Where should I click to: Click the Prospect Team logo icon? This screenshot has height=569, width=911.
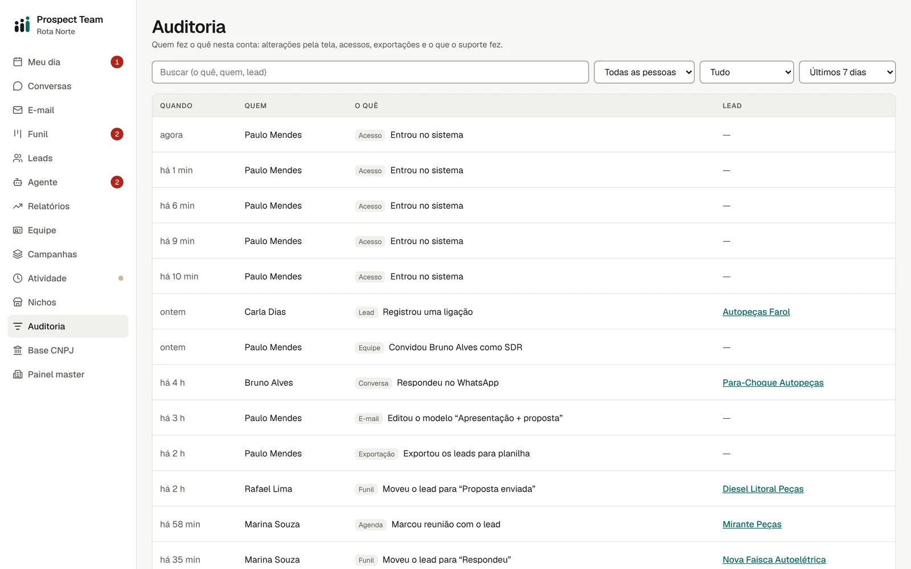pyautogui.click(x=22, y=24)
